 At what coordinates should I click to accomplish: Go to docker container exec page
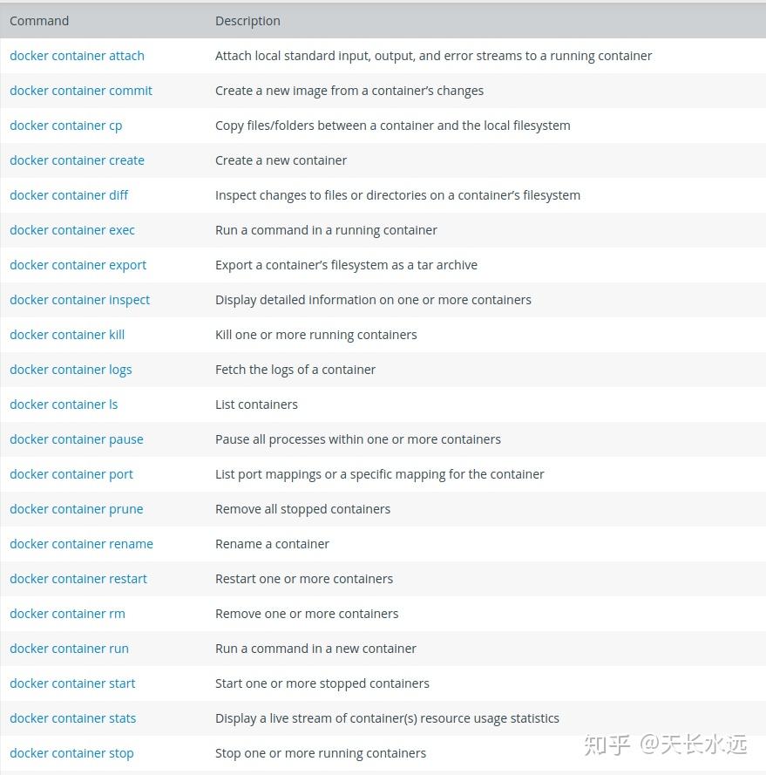(72, 230)
